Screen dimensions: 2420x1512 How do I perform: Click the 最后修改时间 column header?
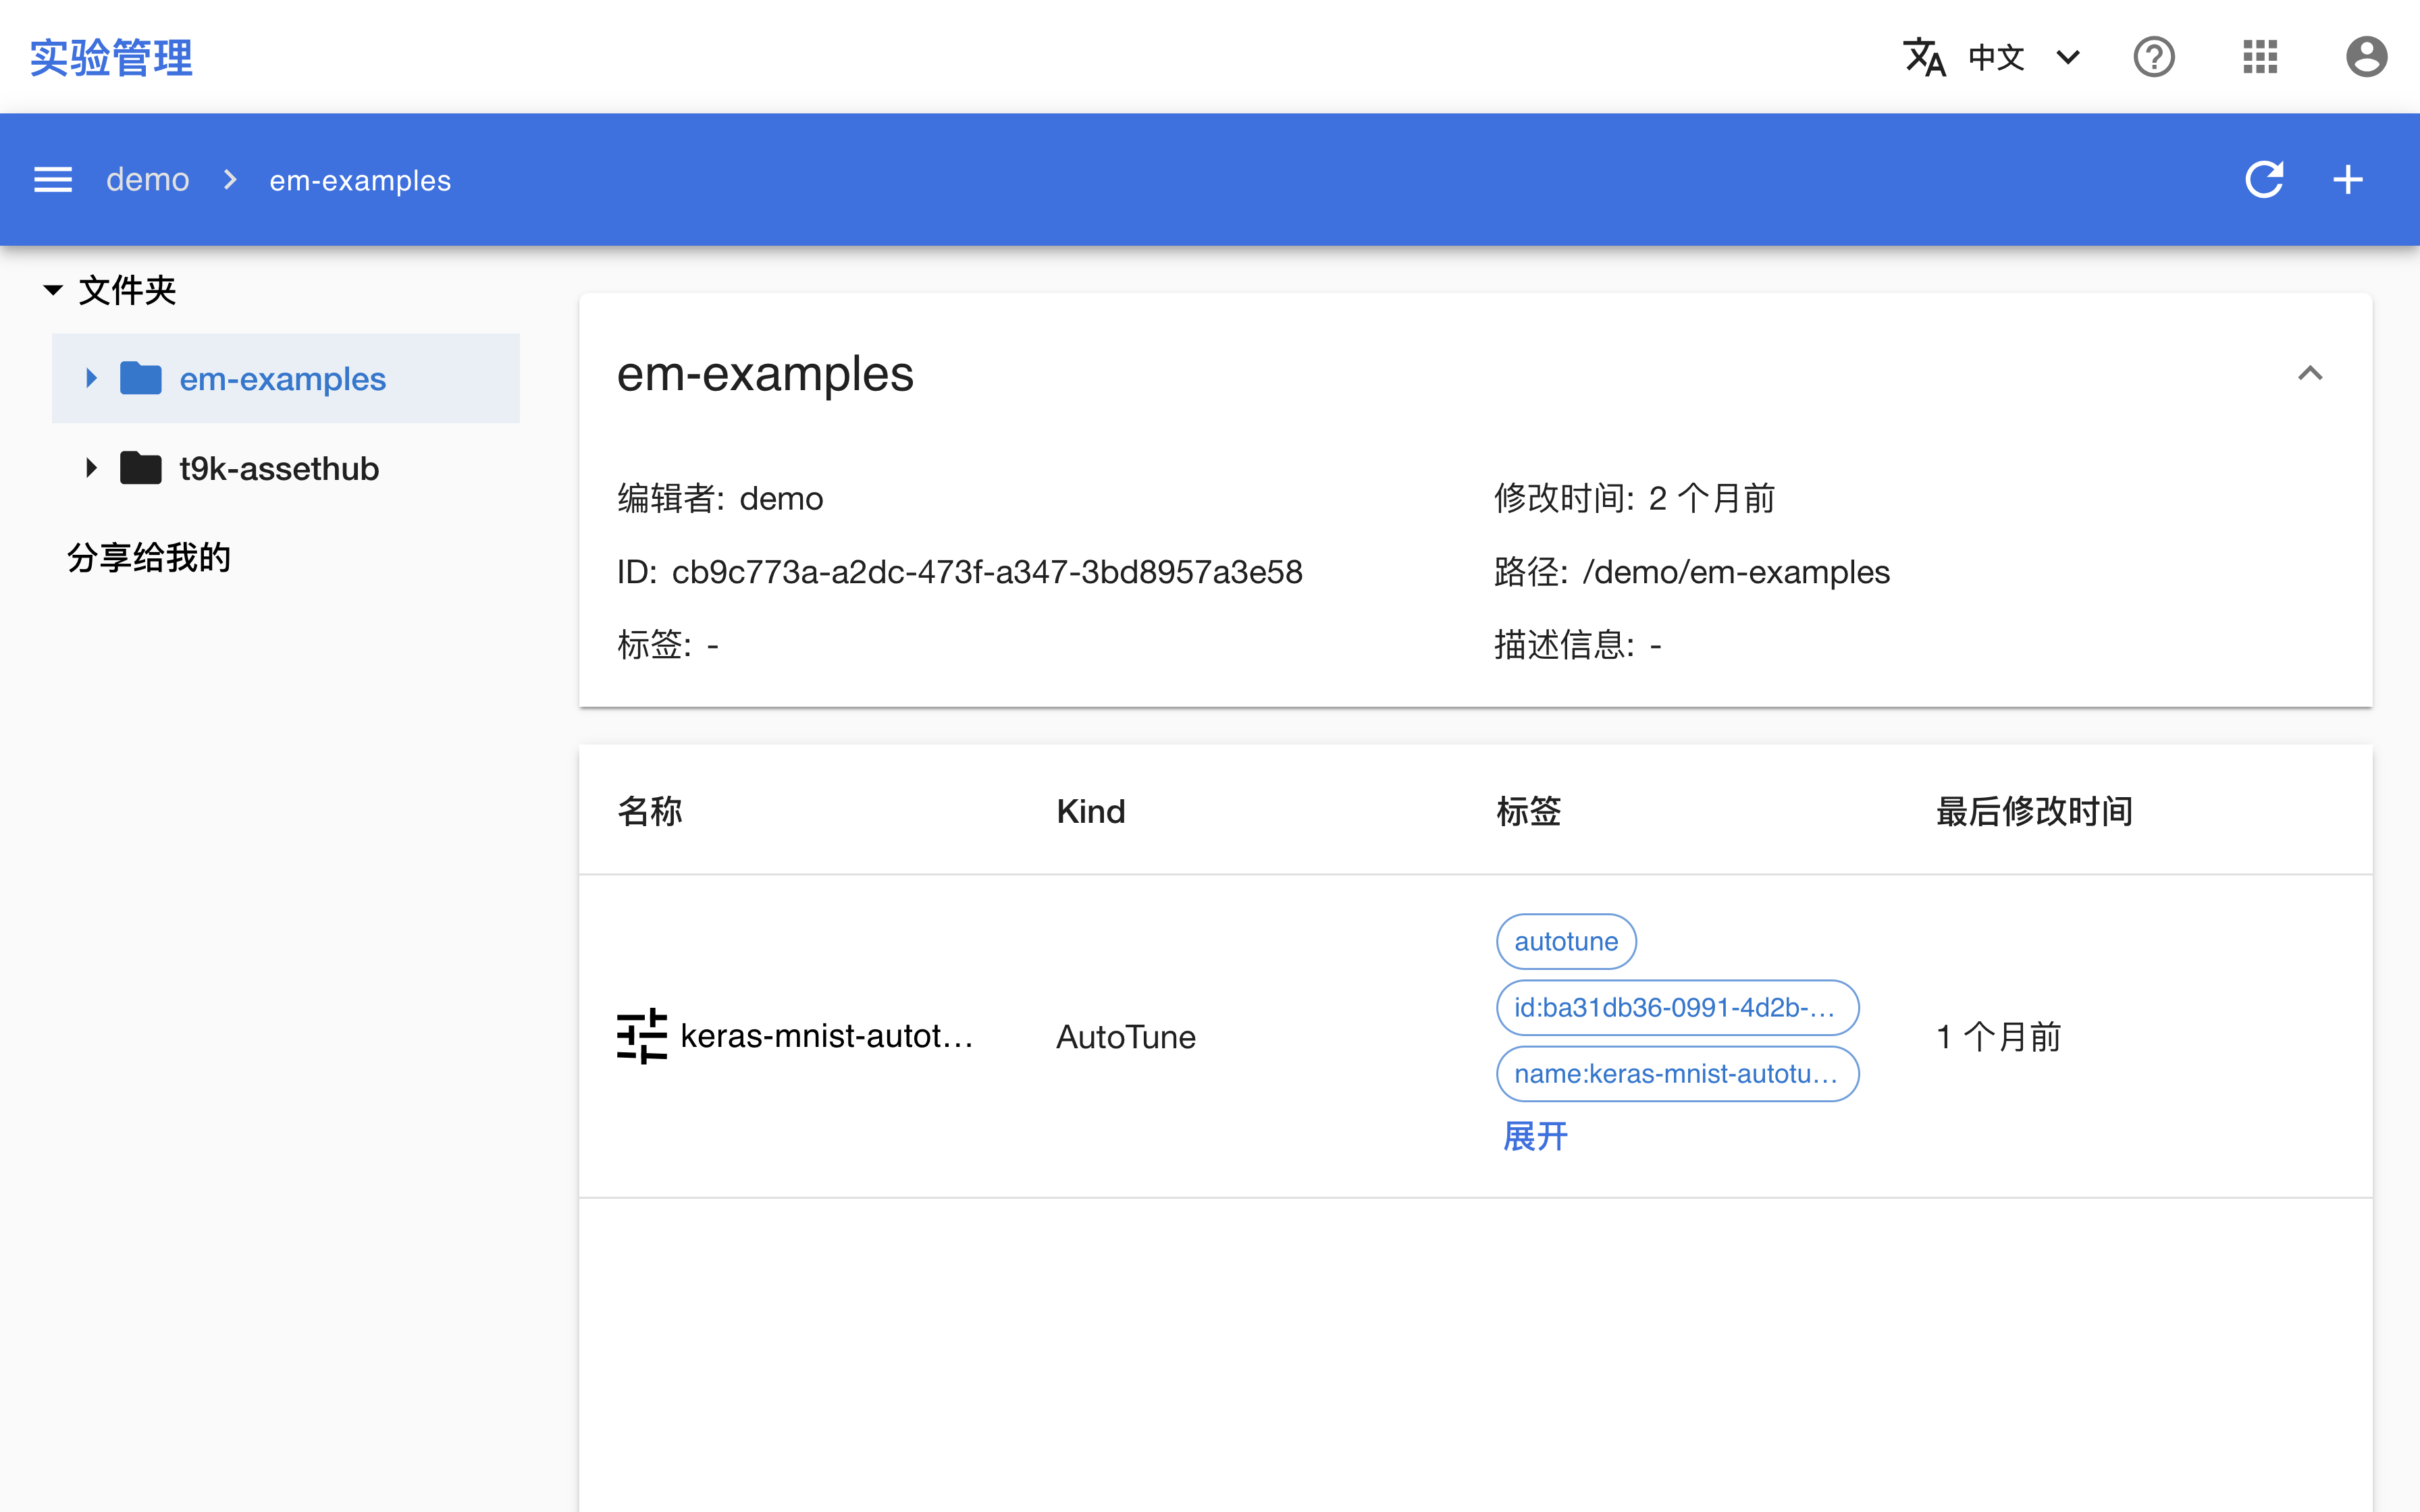coord(2035,811)
